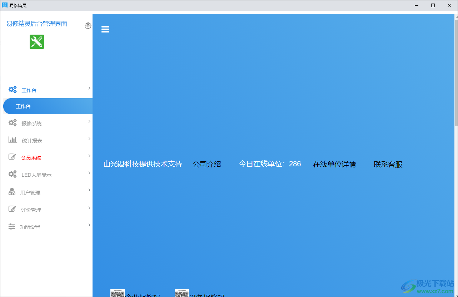The width and height of the screenshot is (458, 297).
Task: Open the 公司介绍 link
Action: [207, 164]
